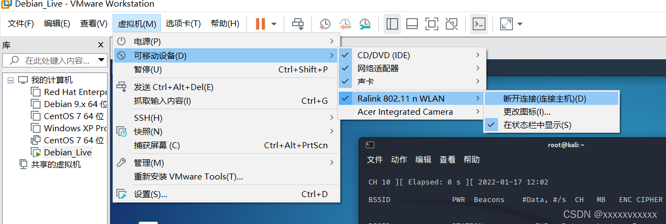The height and width of the screenshot is (224, 666).
Task: Open the 编辑(E) menu
Action: coord(57,24)
